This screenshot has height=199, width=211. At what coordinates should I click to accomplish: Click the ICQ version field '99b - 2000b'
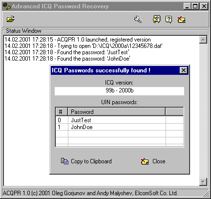(x=119, y=91)
